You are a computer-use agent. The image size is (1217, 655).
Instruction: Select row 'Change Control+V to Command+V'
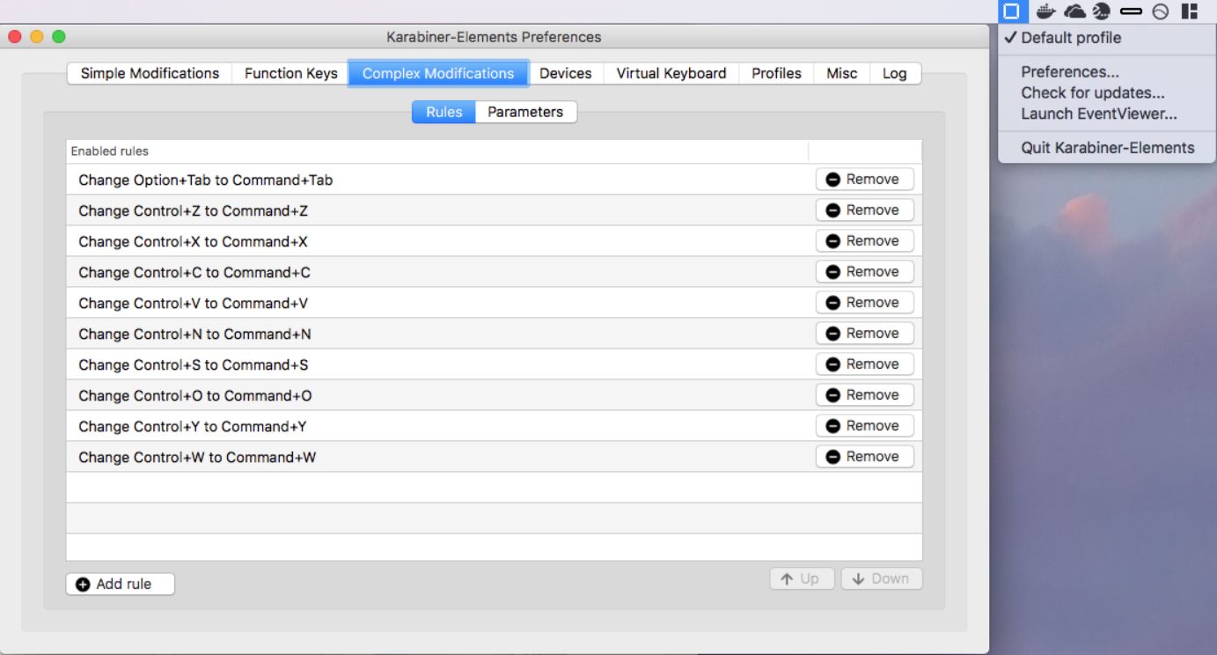494,303
